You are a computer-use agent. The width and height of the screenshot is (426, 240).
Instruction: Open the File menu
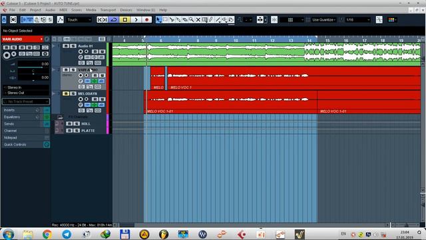[x=12, y=10]
